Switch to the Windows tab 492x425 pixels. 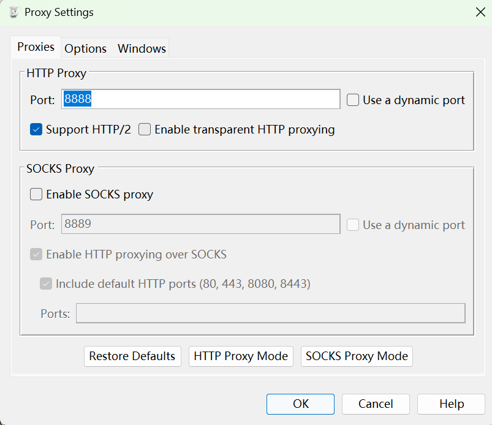pos(142,48)
